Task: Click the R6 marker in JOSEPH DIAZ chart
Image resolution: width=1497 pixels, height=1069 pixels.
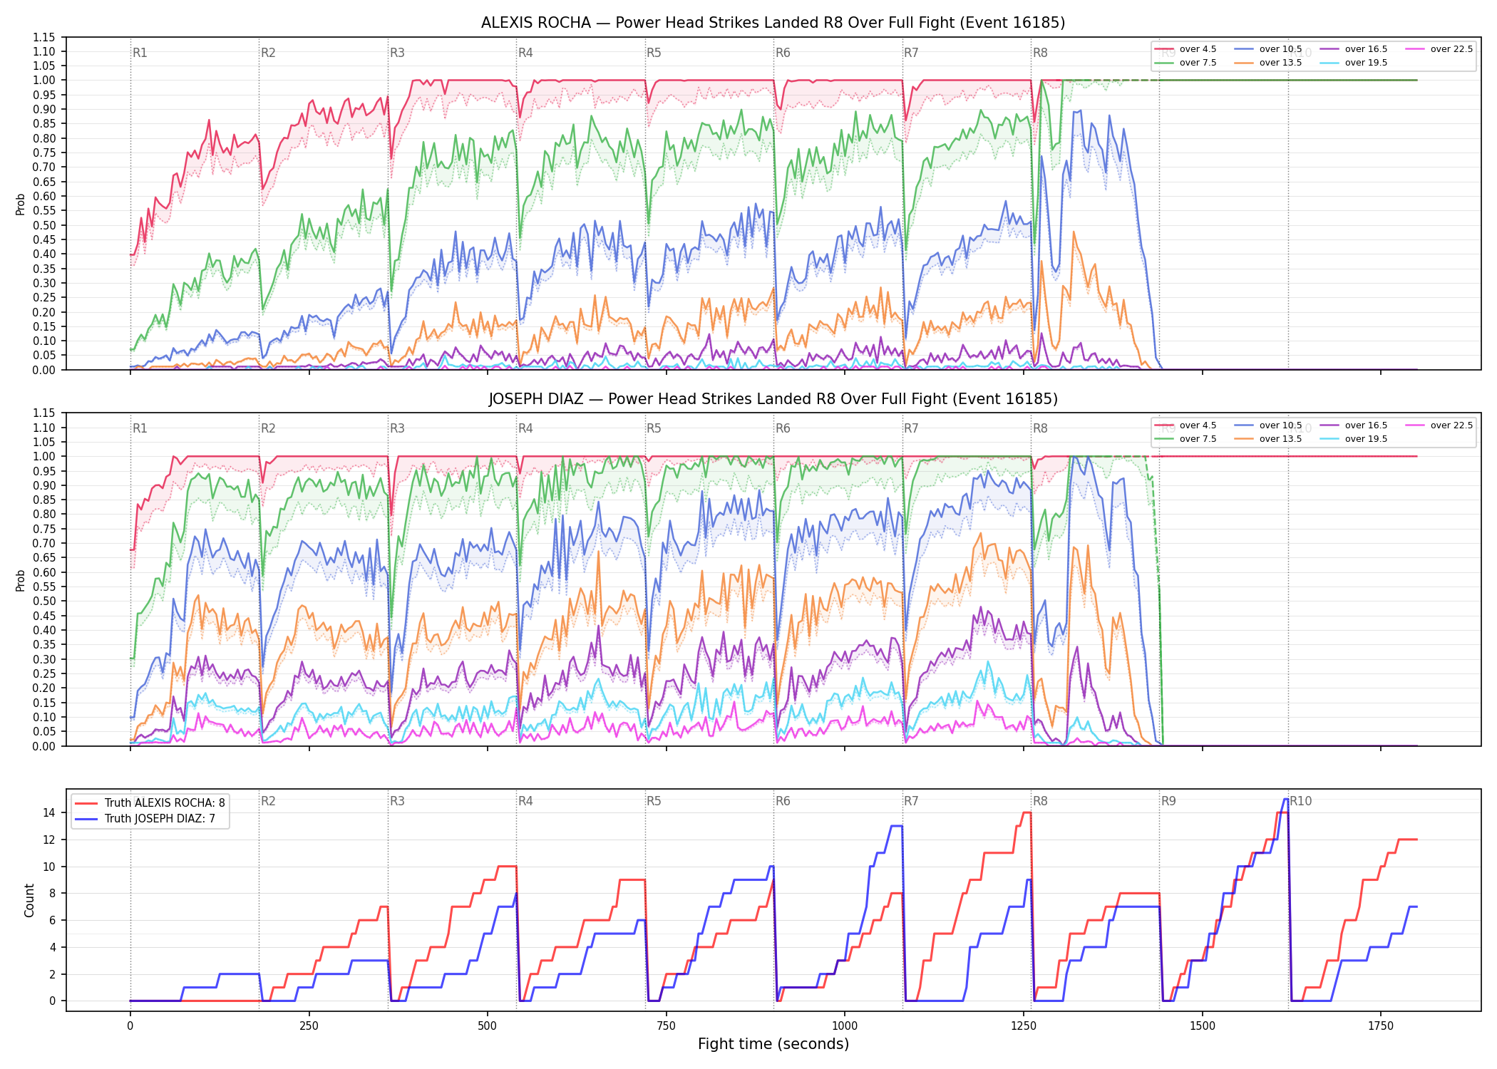Action: 783,428
